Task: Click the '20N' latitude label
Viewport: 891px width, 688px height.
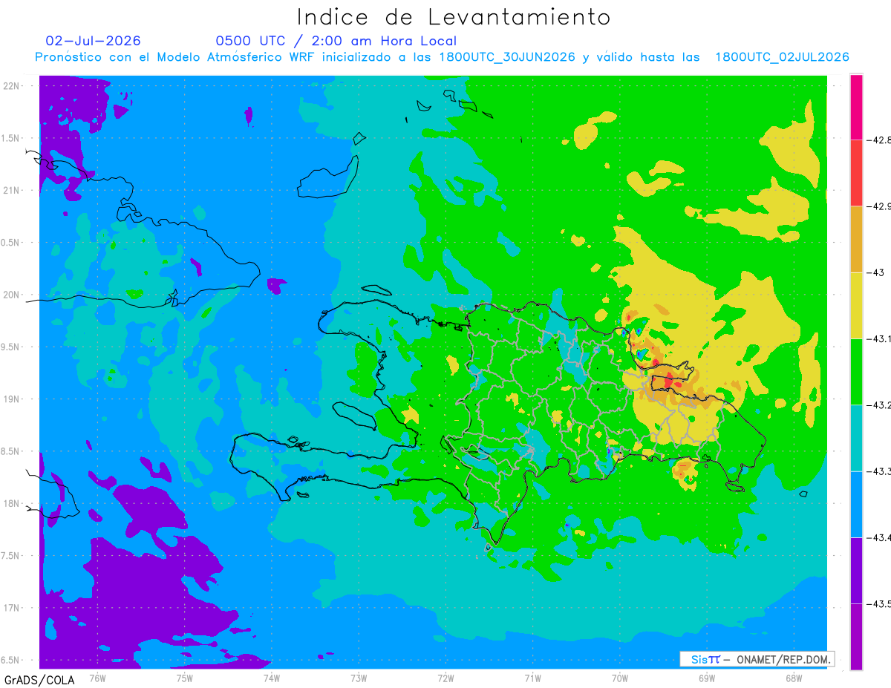Action: tap(11, 295)
